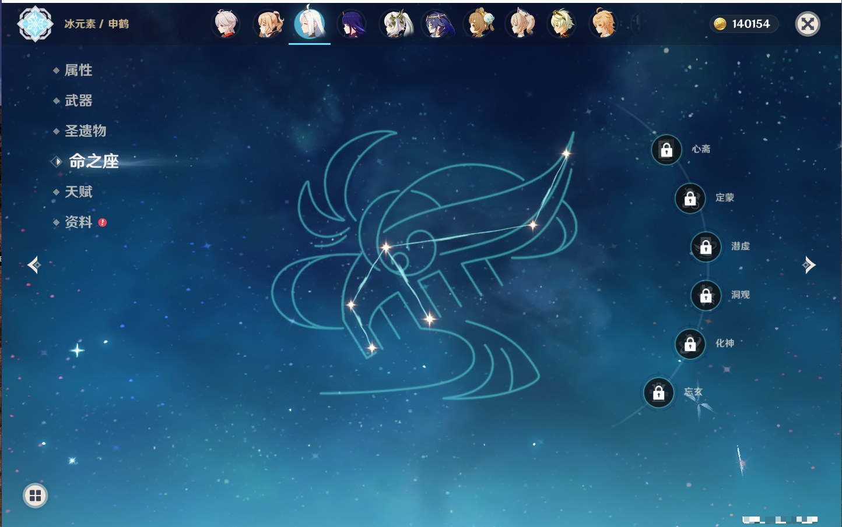Select the locked 定蒙 constellation node
The width and height of the screenshot is (842, 527).
pyautogui.click(x=690, y=199)
